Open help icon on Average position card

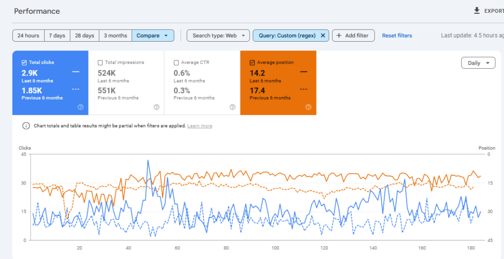[x=309, y=107]
